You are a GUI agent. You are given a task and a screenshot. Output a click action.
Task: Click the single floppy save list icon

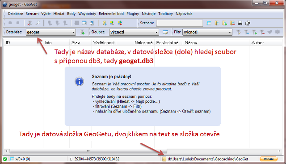pyautogui.click(x=240, y=23)
